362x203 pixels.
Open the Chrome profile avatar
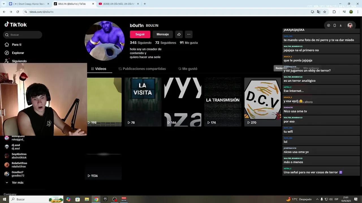(351, 12)
